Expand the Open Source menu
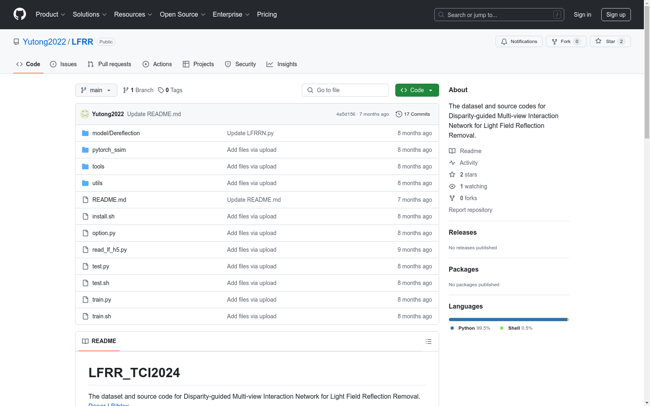 pos(183,14)
